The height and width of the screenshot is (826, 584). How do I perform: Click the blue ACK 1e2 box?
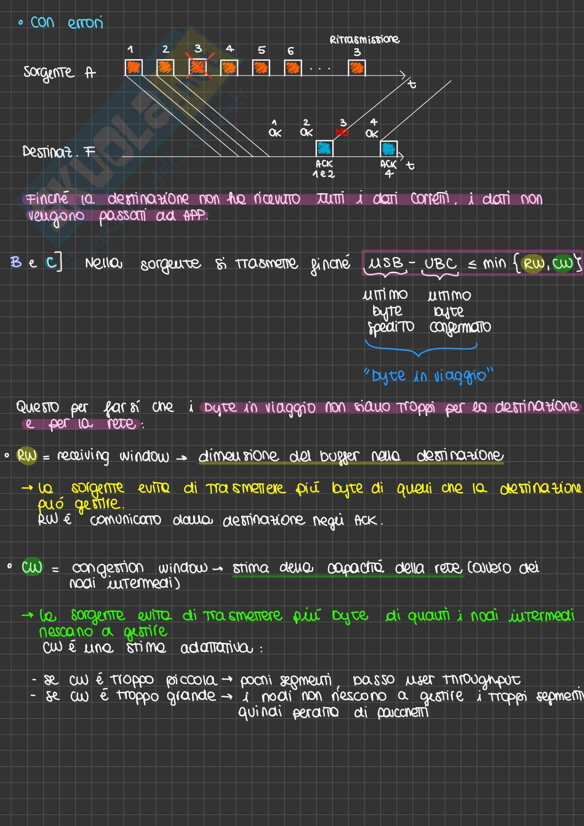[324, 149]
